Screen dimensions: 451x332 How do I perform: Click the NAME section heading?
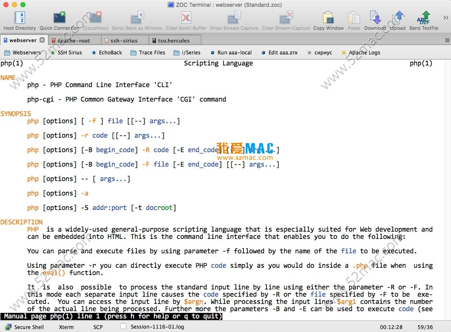8,78
